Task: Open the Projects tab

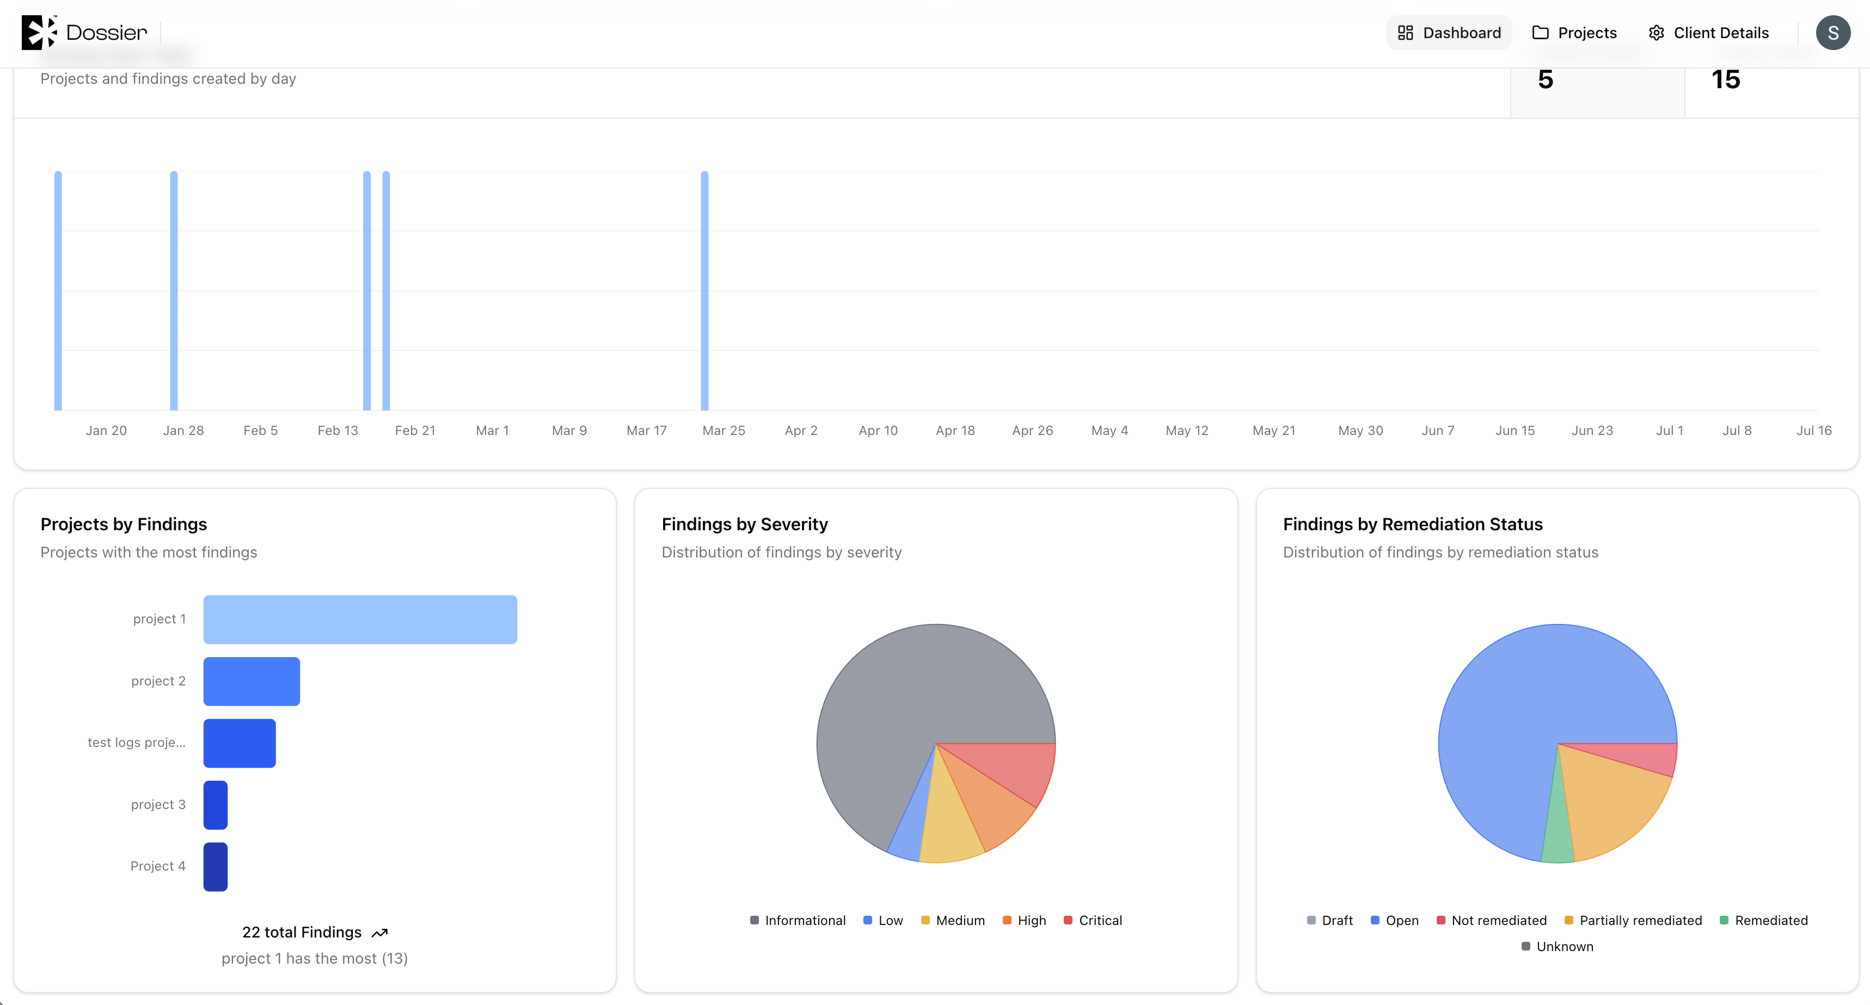Action: coord(1574,33)
